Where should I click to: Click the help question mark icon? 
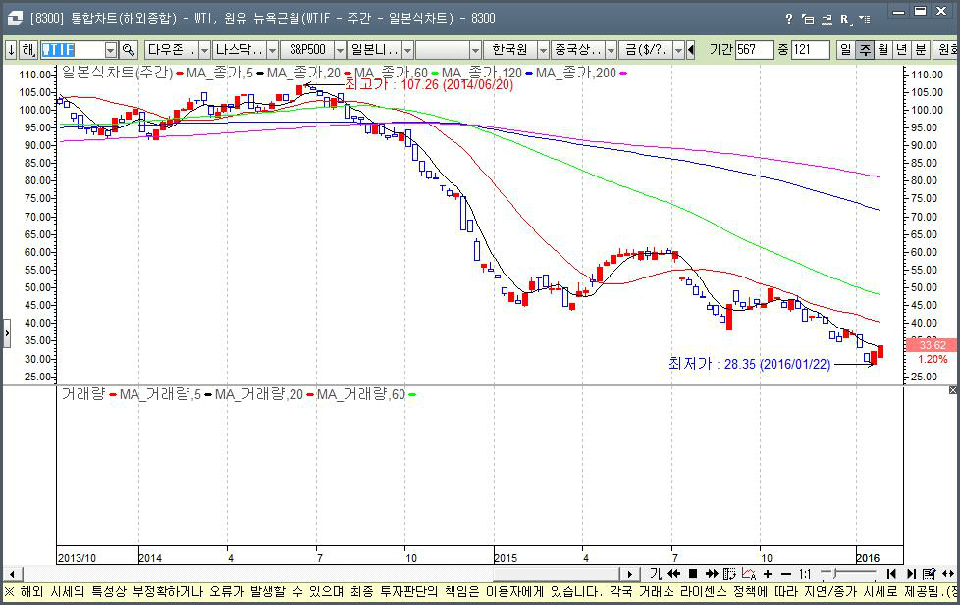[788, 19]
